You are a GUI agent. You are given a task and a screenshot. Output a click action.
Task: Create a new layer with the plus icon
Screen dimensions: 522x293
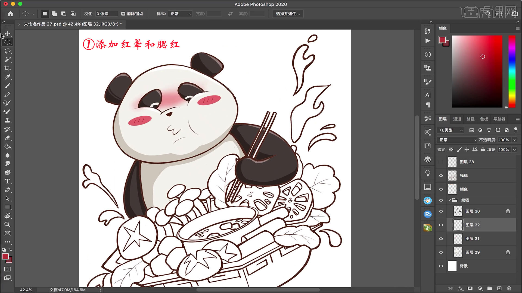499,288
